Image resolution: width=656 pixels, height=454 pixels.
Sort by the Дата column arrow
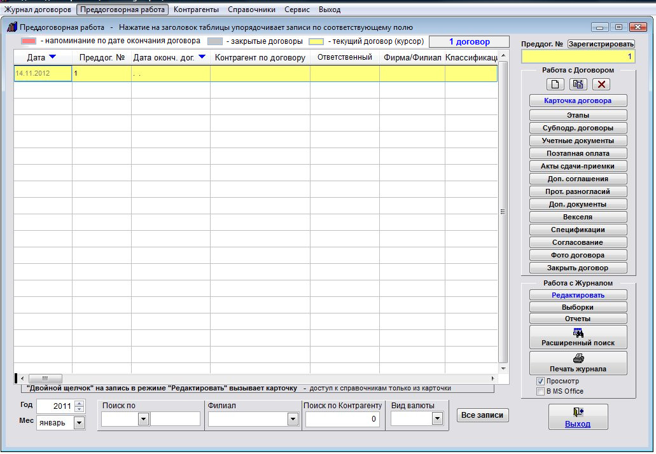click(x=53, y=57)
